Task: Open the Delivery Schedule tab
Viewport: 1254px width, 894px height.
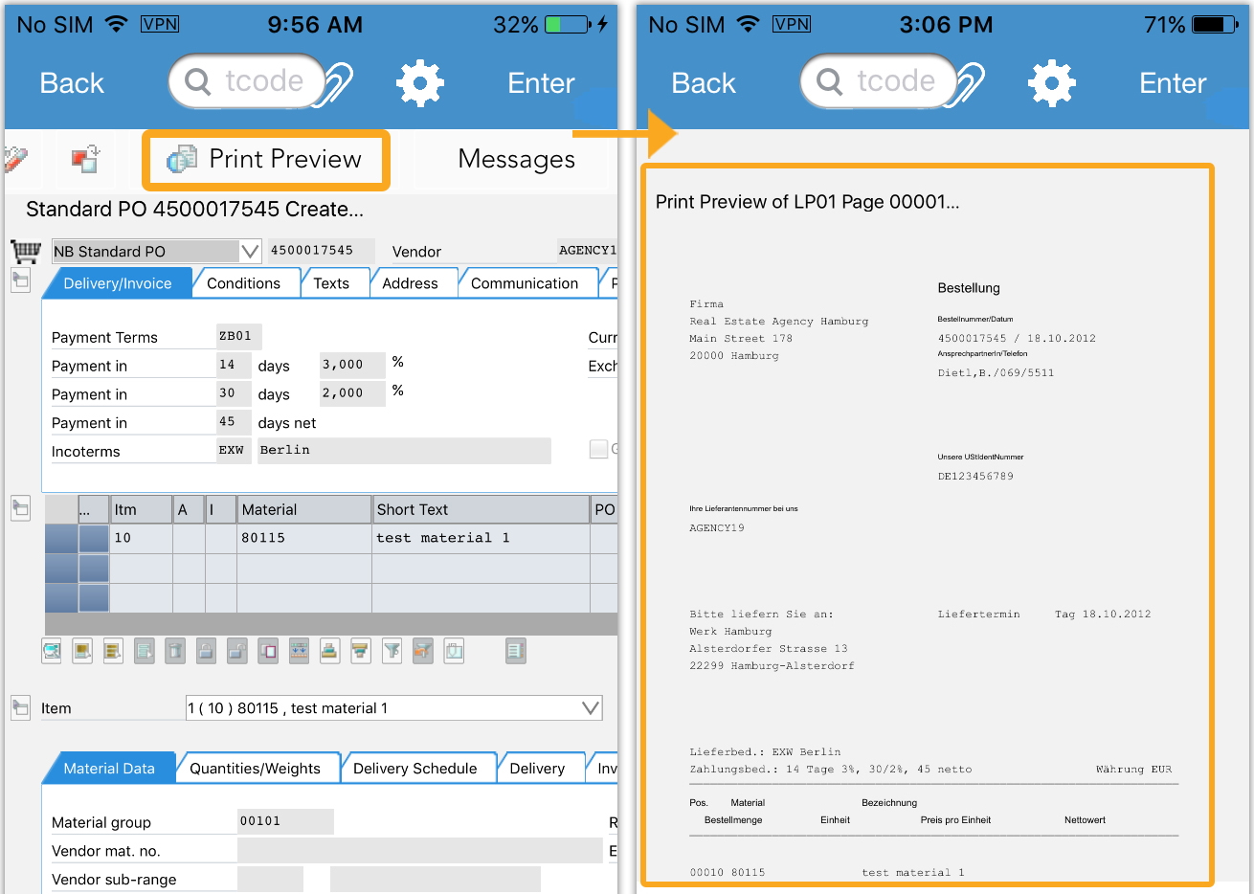Action: click(414, 769)
